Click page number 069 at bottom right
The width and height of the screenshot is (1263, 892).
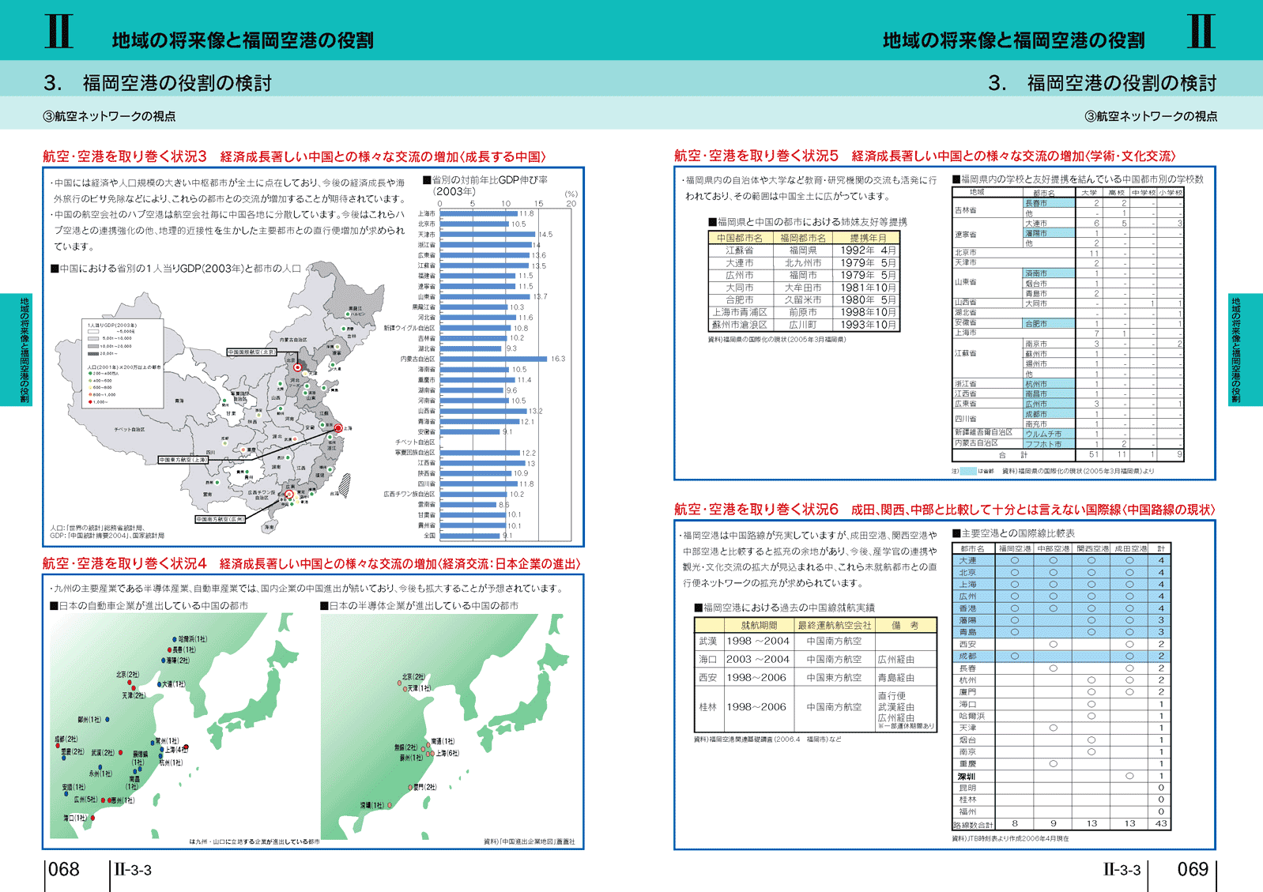1193,869
